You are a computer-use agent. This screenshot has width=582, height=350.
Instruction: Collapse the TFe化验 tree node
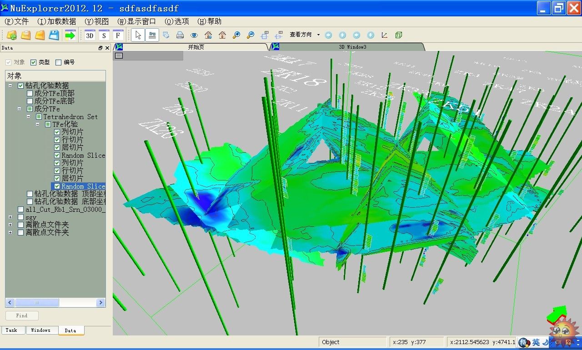click(x=37, y=124)
